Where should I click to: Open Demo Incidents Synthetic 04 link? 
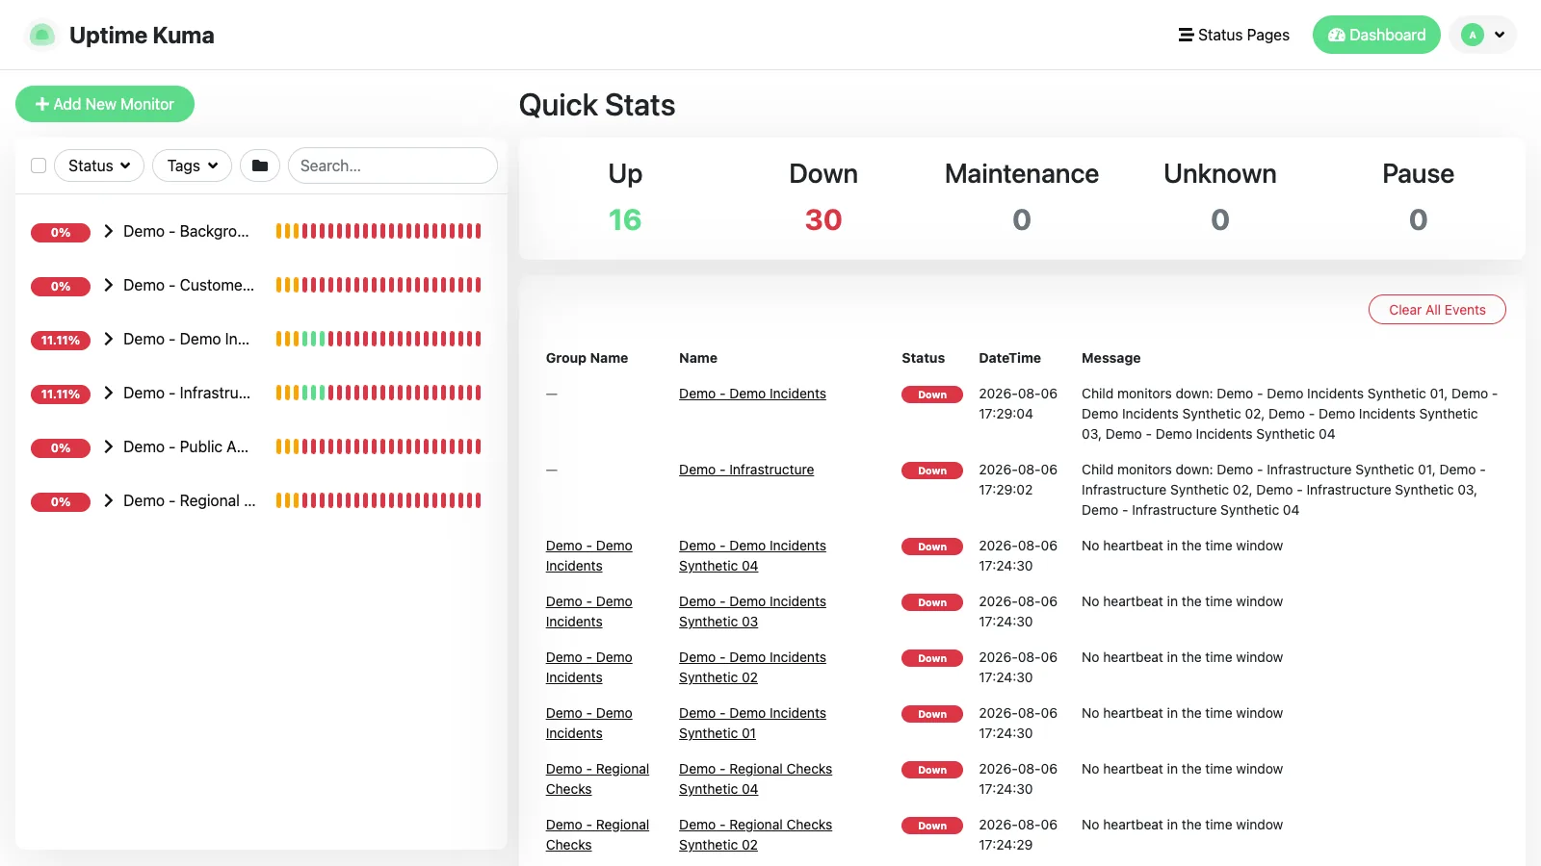point(752,556)
